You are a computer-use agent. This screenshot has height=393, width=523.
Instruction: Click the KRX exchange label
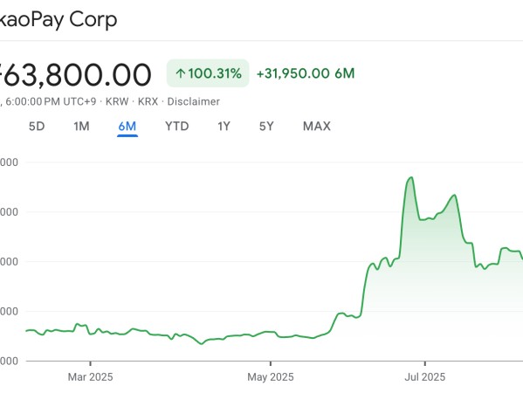tap(148, 101)
